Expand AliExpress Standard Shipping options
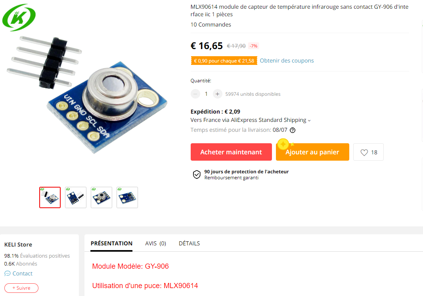This screenshot has height=296, width=423. point(309,120)
